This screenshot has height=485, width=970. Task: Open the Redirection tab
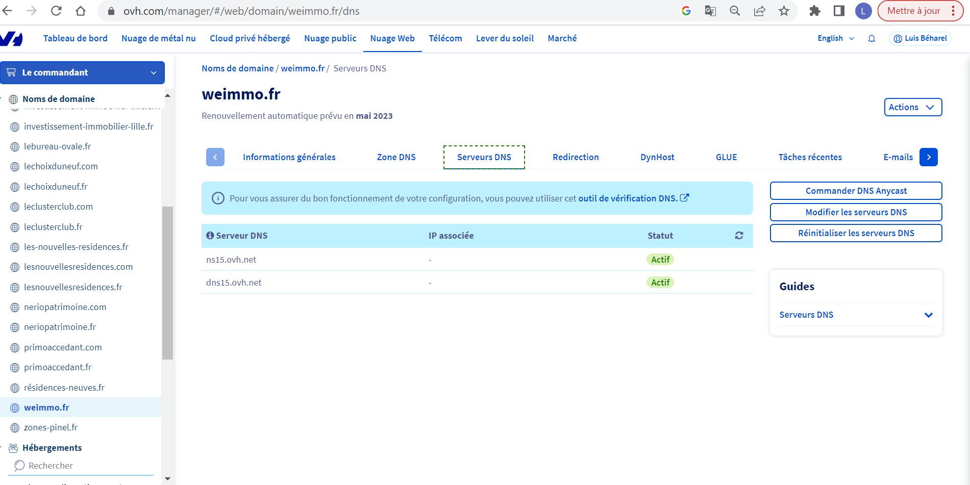click(576, 157)
